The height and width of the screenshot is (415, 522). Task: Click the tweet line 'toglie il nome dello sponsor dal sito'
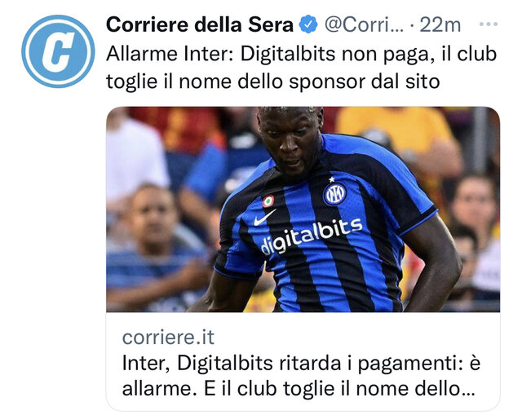273,82
